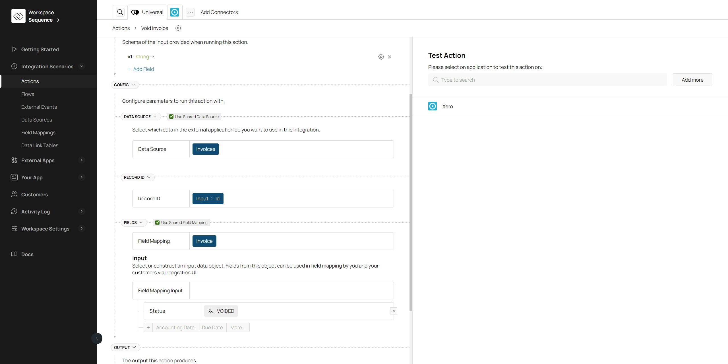
Task: Click the plus icon to add a mapping field
Action: tap(148, 328)
